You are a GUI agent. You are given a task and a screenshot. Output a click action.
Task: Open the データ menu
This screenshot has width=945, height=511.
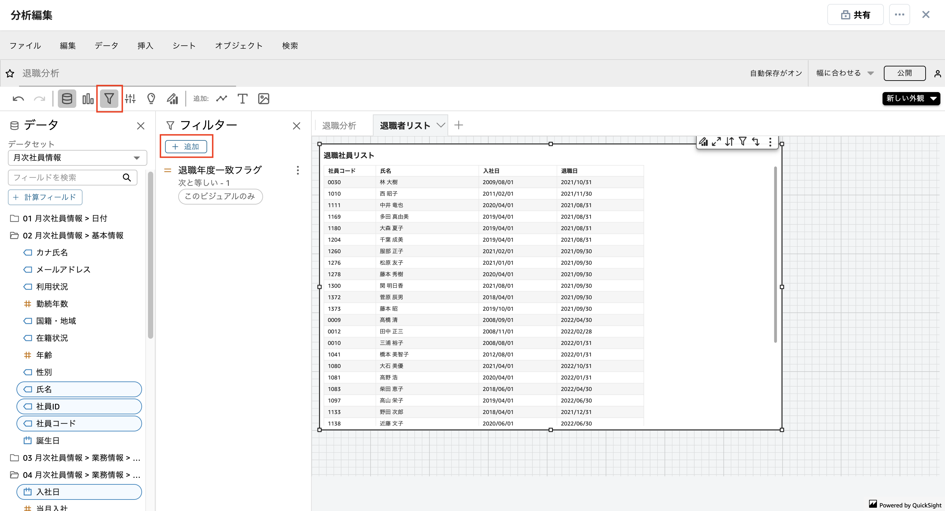pyautogui.click(x=106, y=45)
